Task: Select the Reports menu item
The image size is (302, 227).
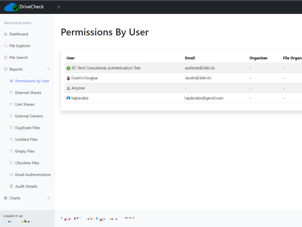Action: coord(16,69)
